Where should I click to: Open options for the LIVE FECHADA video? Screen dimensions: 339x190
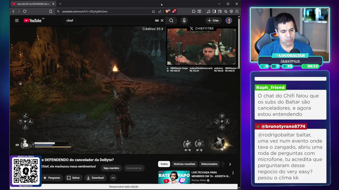pyautogui.click(x=233, y=173)
